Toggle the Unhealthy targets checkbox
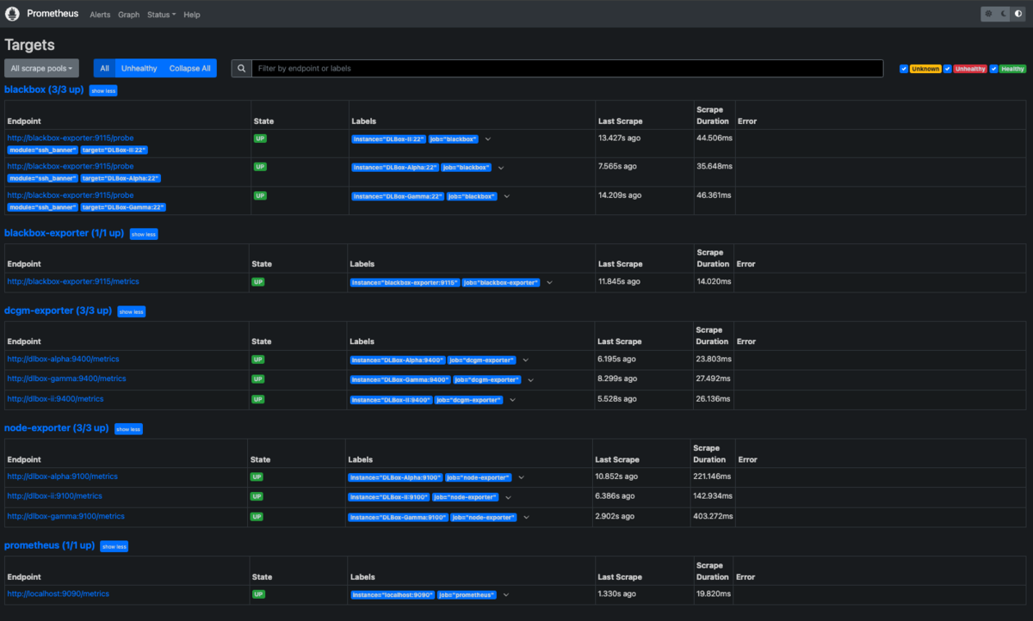 click(948, 69)
